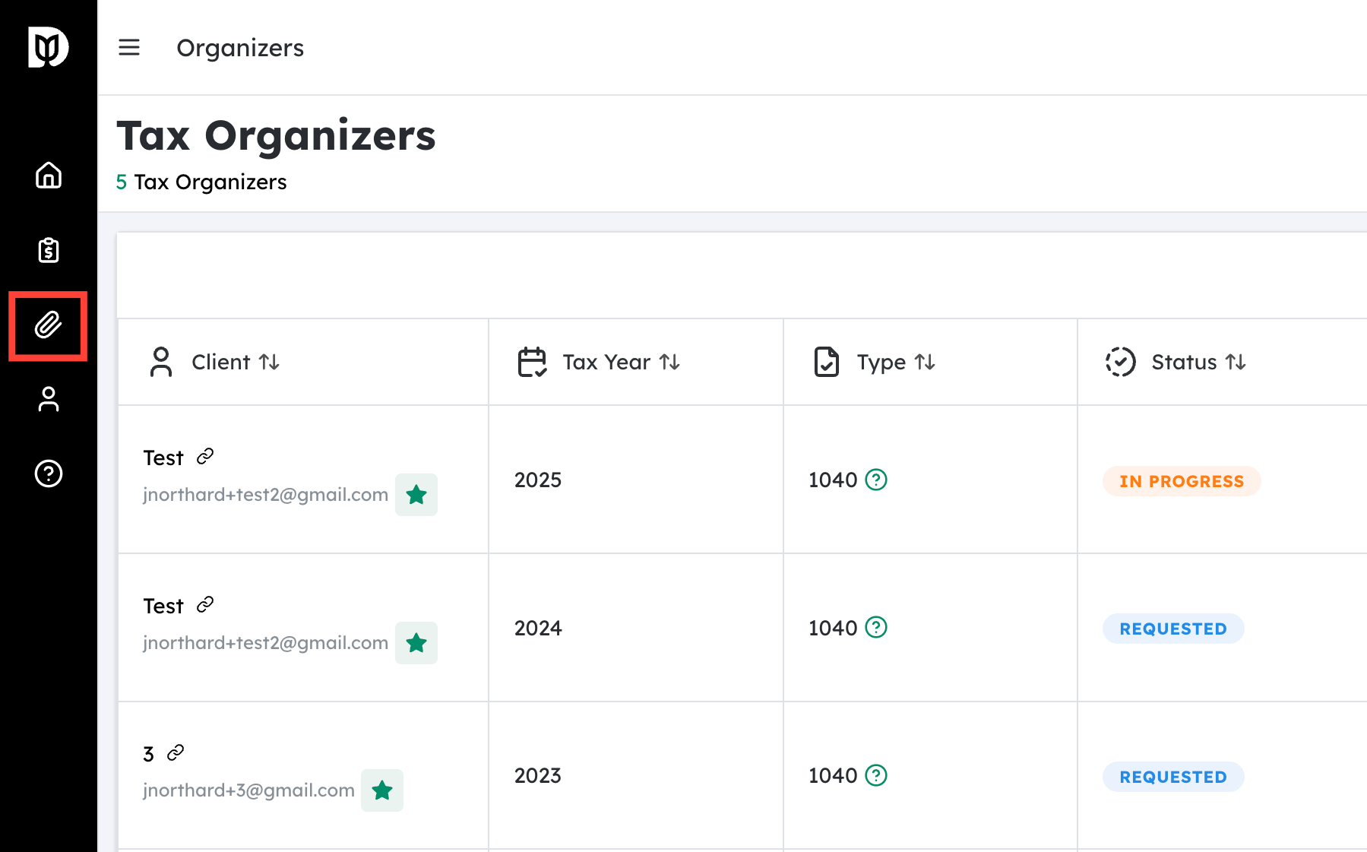Image resolution: width=1367 pixels, height=852 pixels.
Task: Click the IN PROGRESS status badge
Action: (x=1181, y=481)
